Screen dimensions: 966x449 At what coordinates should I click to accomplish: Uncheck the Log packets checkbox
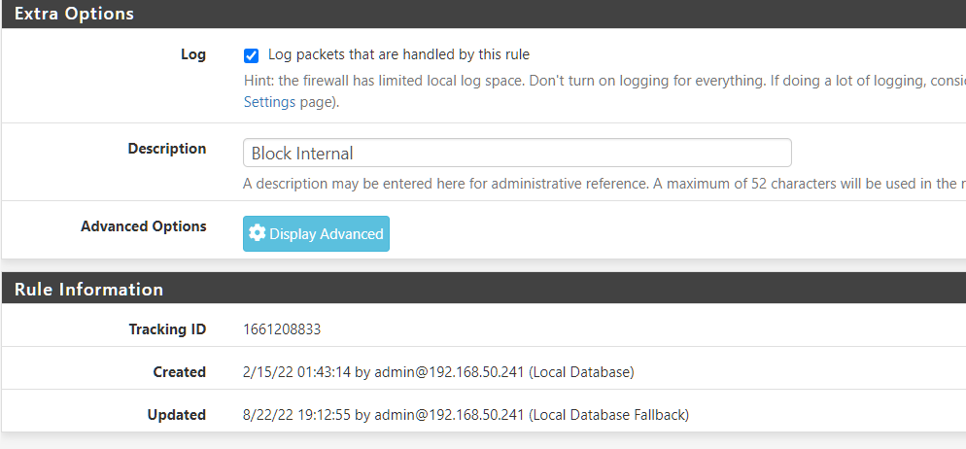[251, 56]
